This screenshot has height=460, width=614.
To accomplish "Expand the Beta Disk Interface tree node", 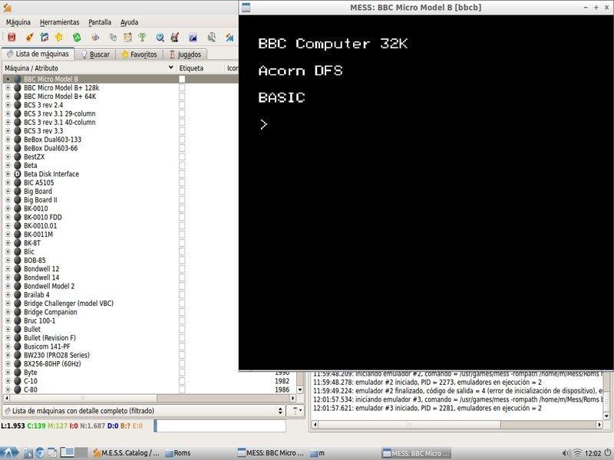I will click(8, 174).
